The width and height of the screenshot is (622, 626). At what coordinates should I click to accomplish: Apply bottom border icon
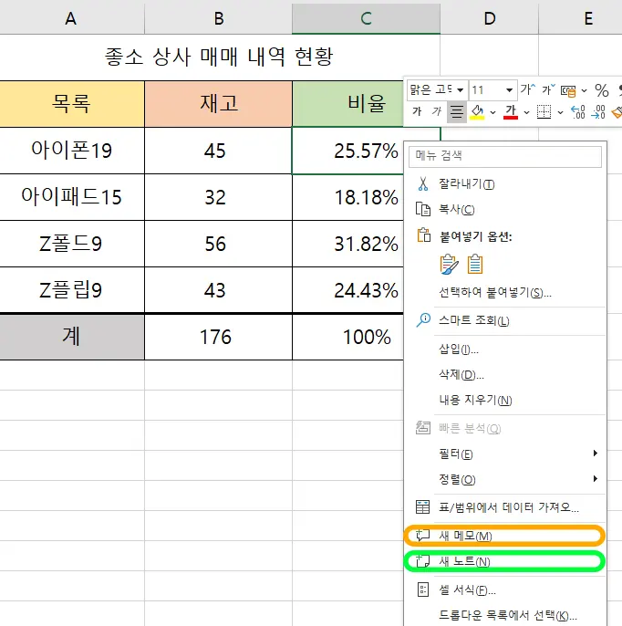544,112
